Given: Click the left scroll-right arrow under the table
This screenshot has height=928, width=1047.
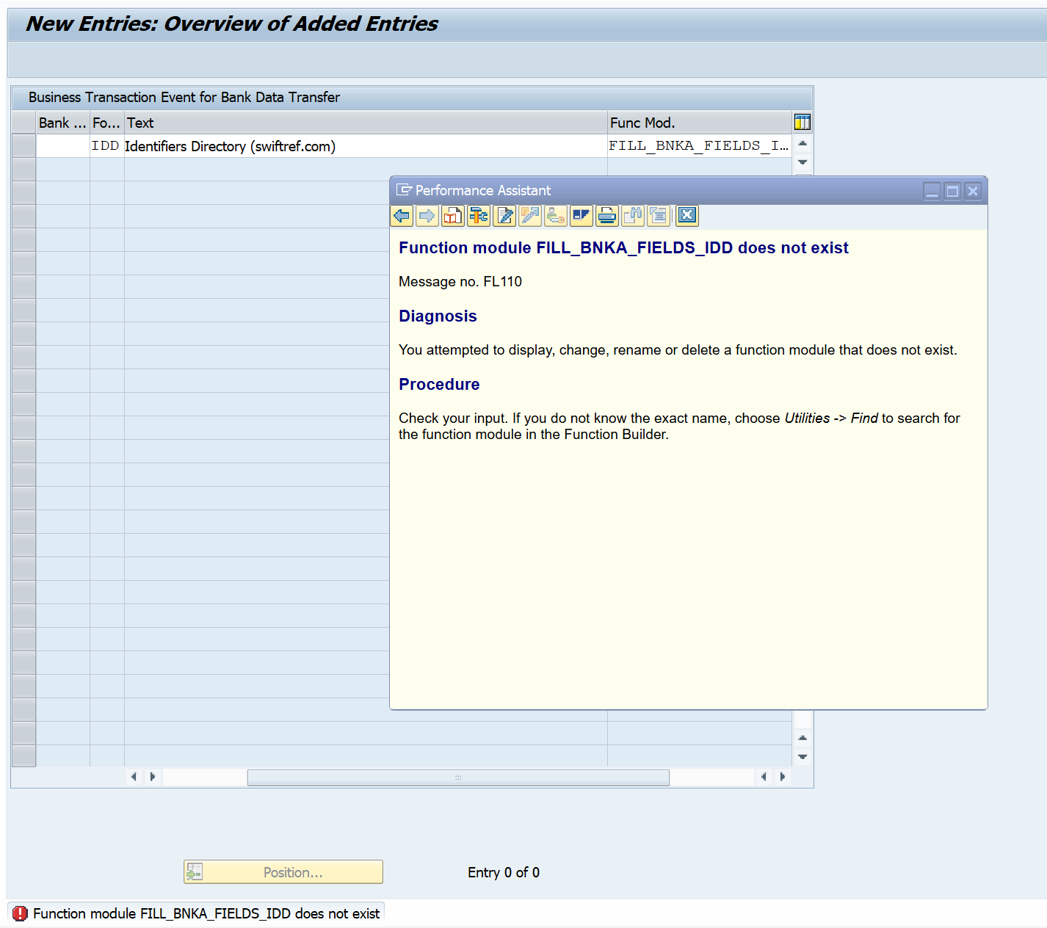Looking at the screenshot, I should point(152,777).
